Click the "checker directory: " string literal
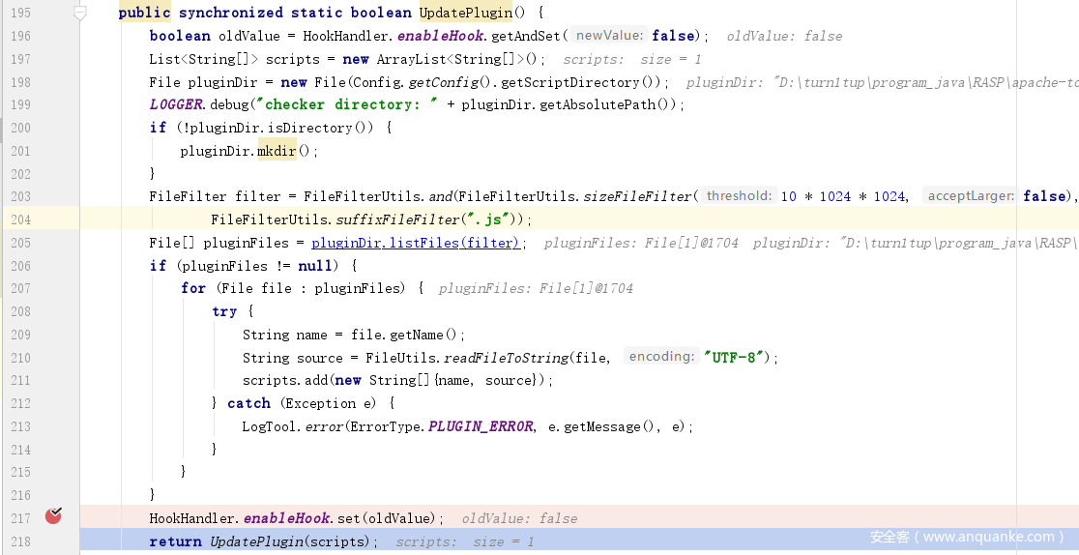The height and width of the screenshot is (555, 1079). 352,104
